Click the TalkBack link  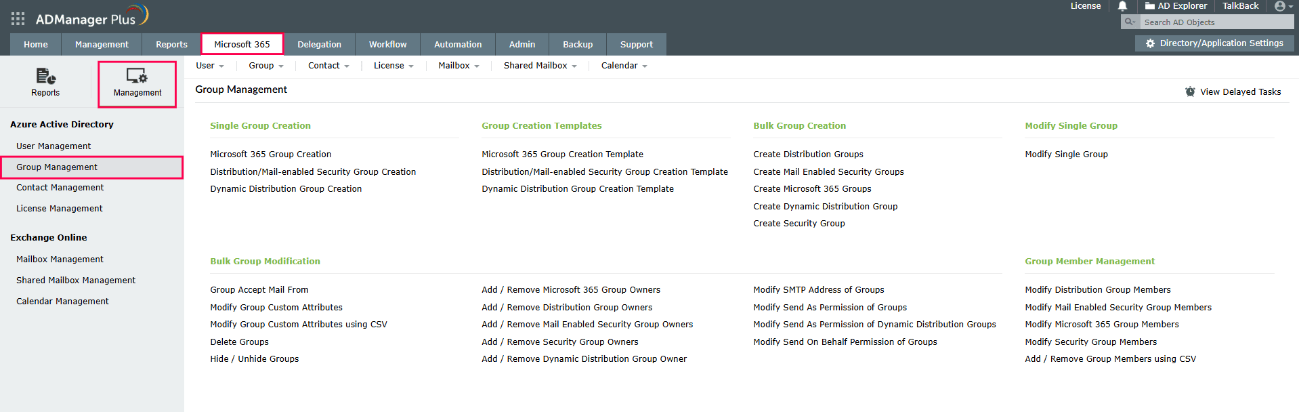click(1240, 6)
